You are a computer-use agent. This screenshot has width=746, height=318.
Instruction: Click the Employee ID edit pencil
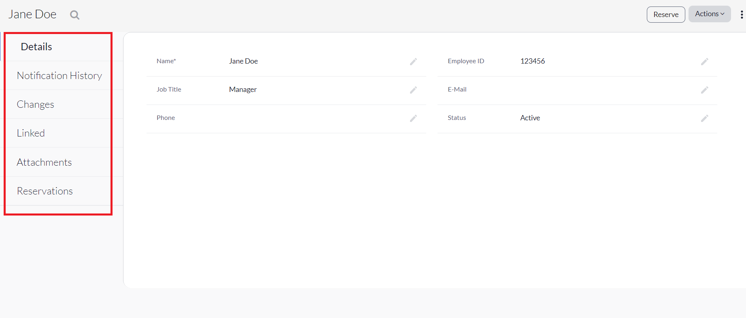tap(705, 62)
